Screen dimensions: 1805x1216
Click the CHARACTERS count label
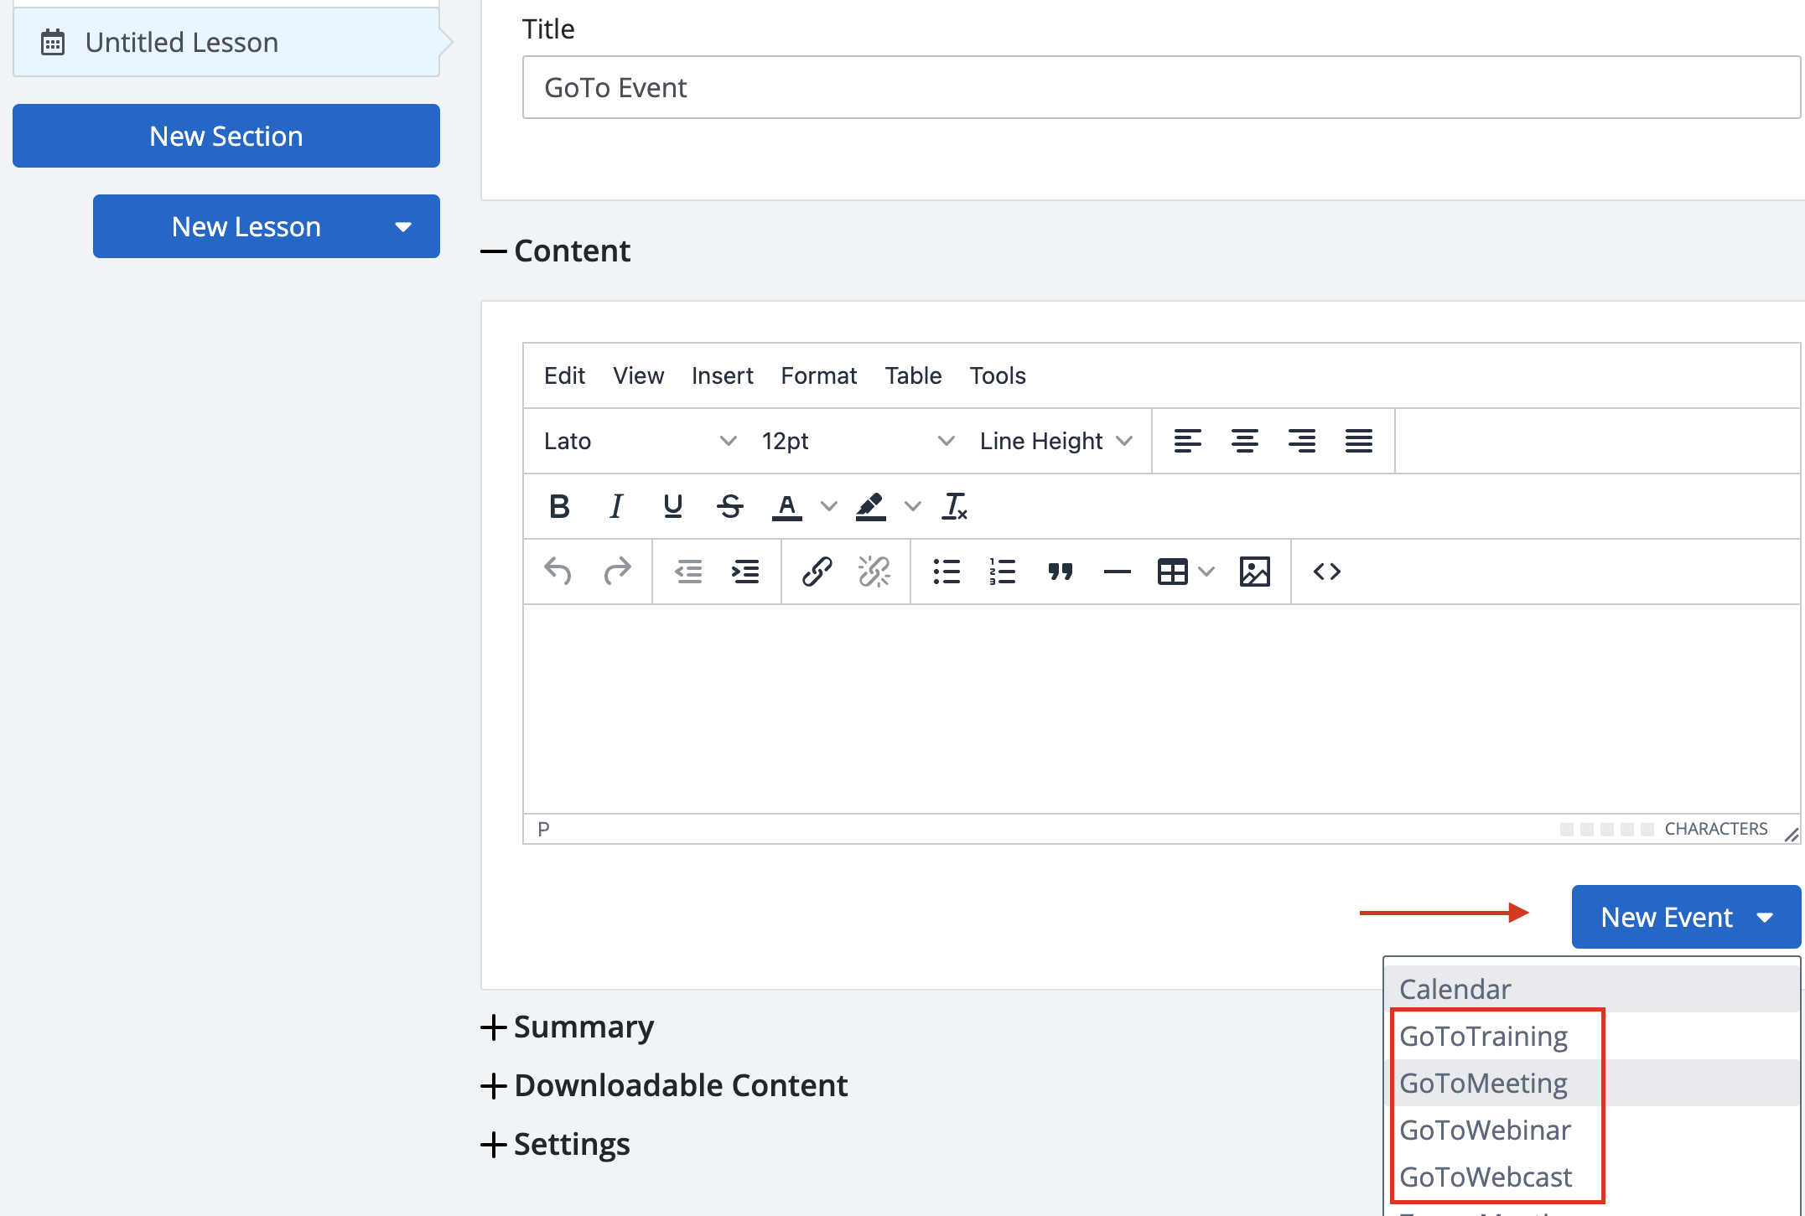1715,829
